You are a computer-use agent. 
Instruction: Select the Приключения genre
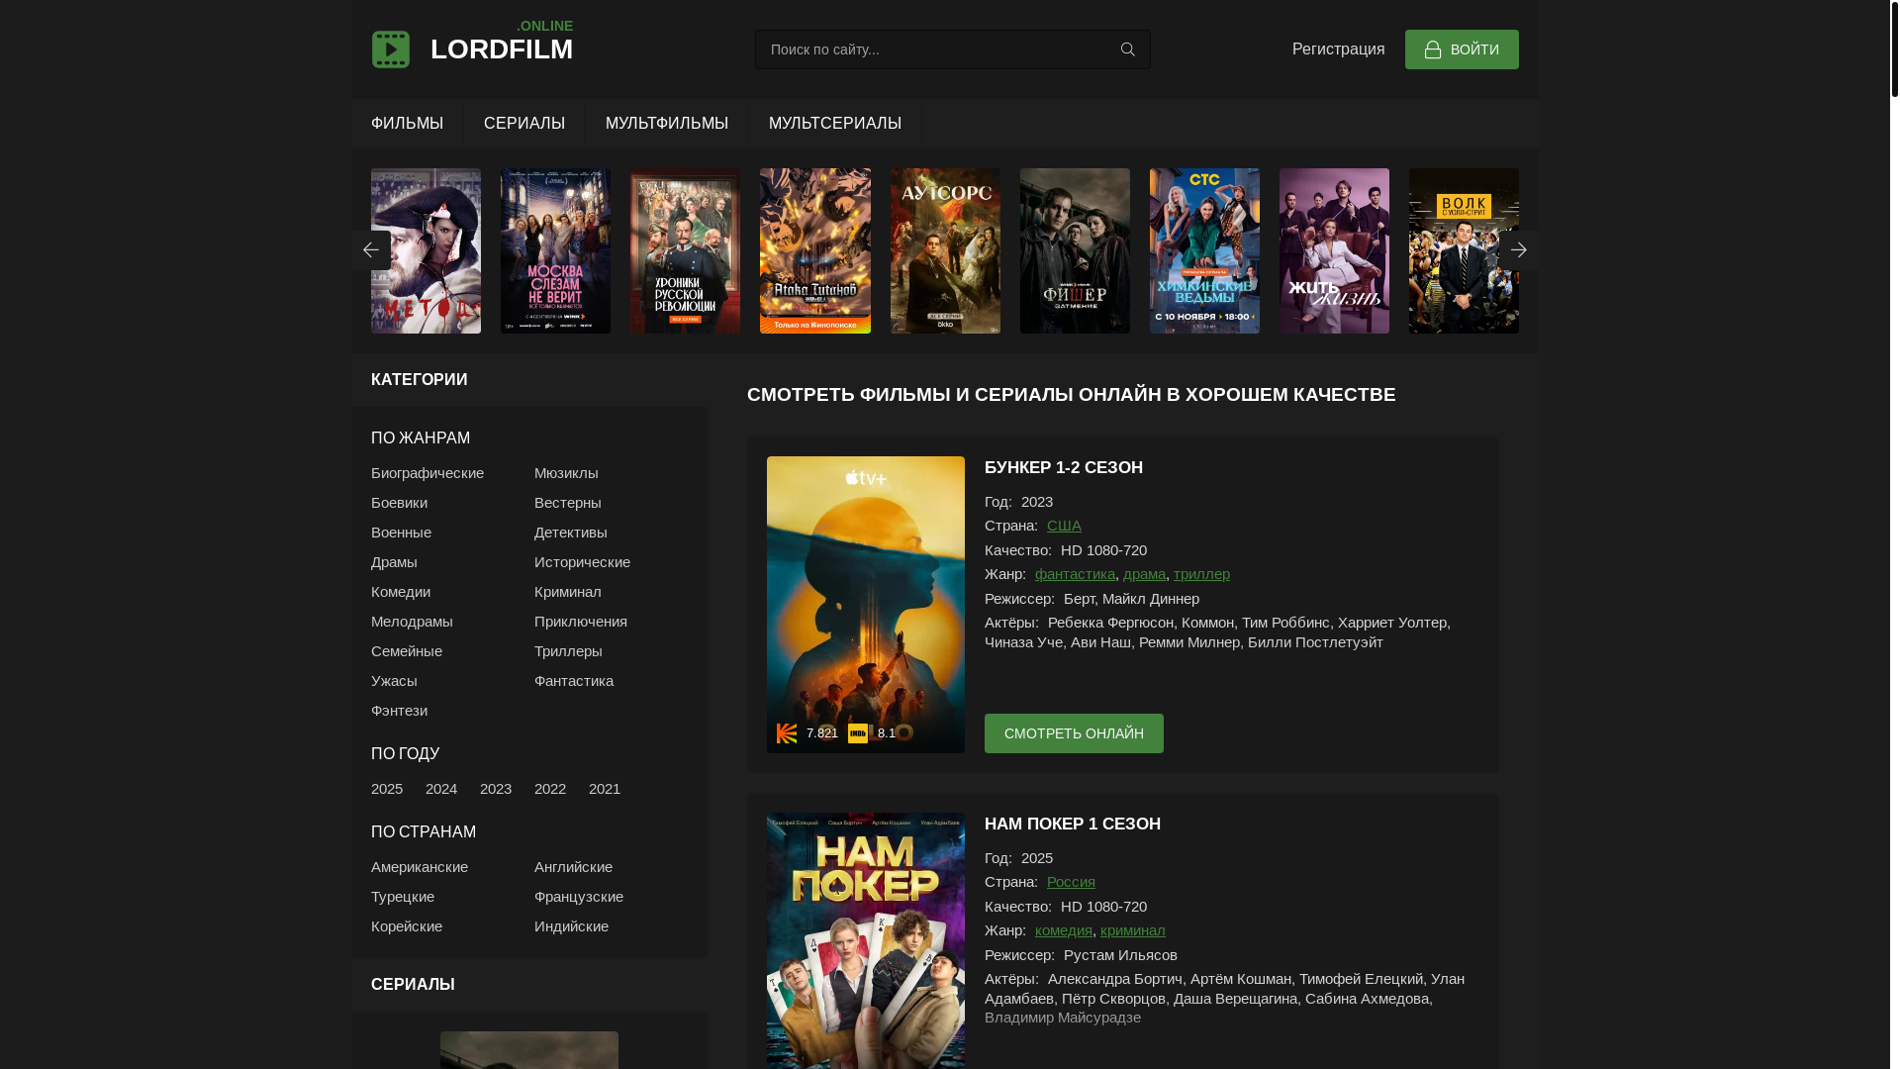[581, 622]
